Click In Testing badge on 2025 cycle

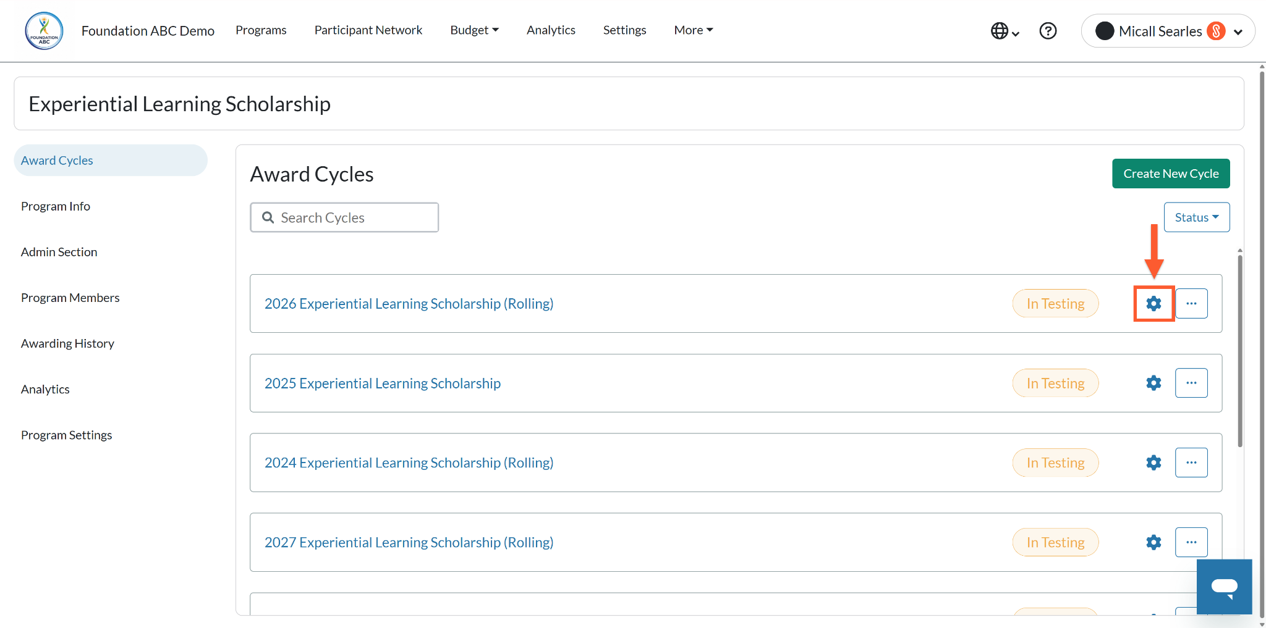click(x=1055, y=383)
